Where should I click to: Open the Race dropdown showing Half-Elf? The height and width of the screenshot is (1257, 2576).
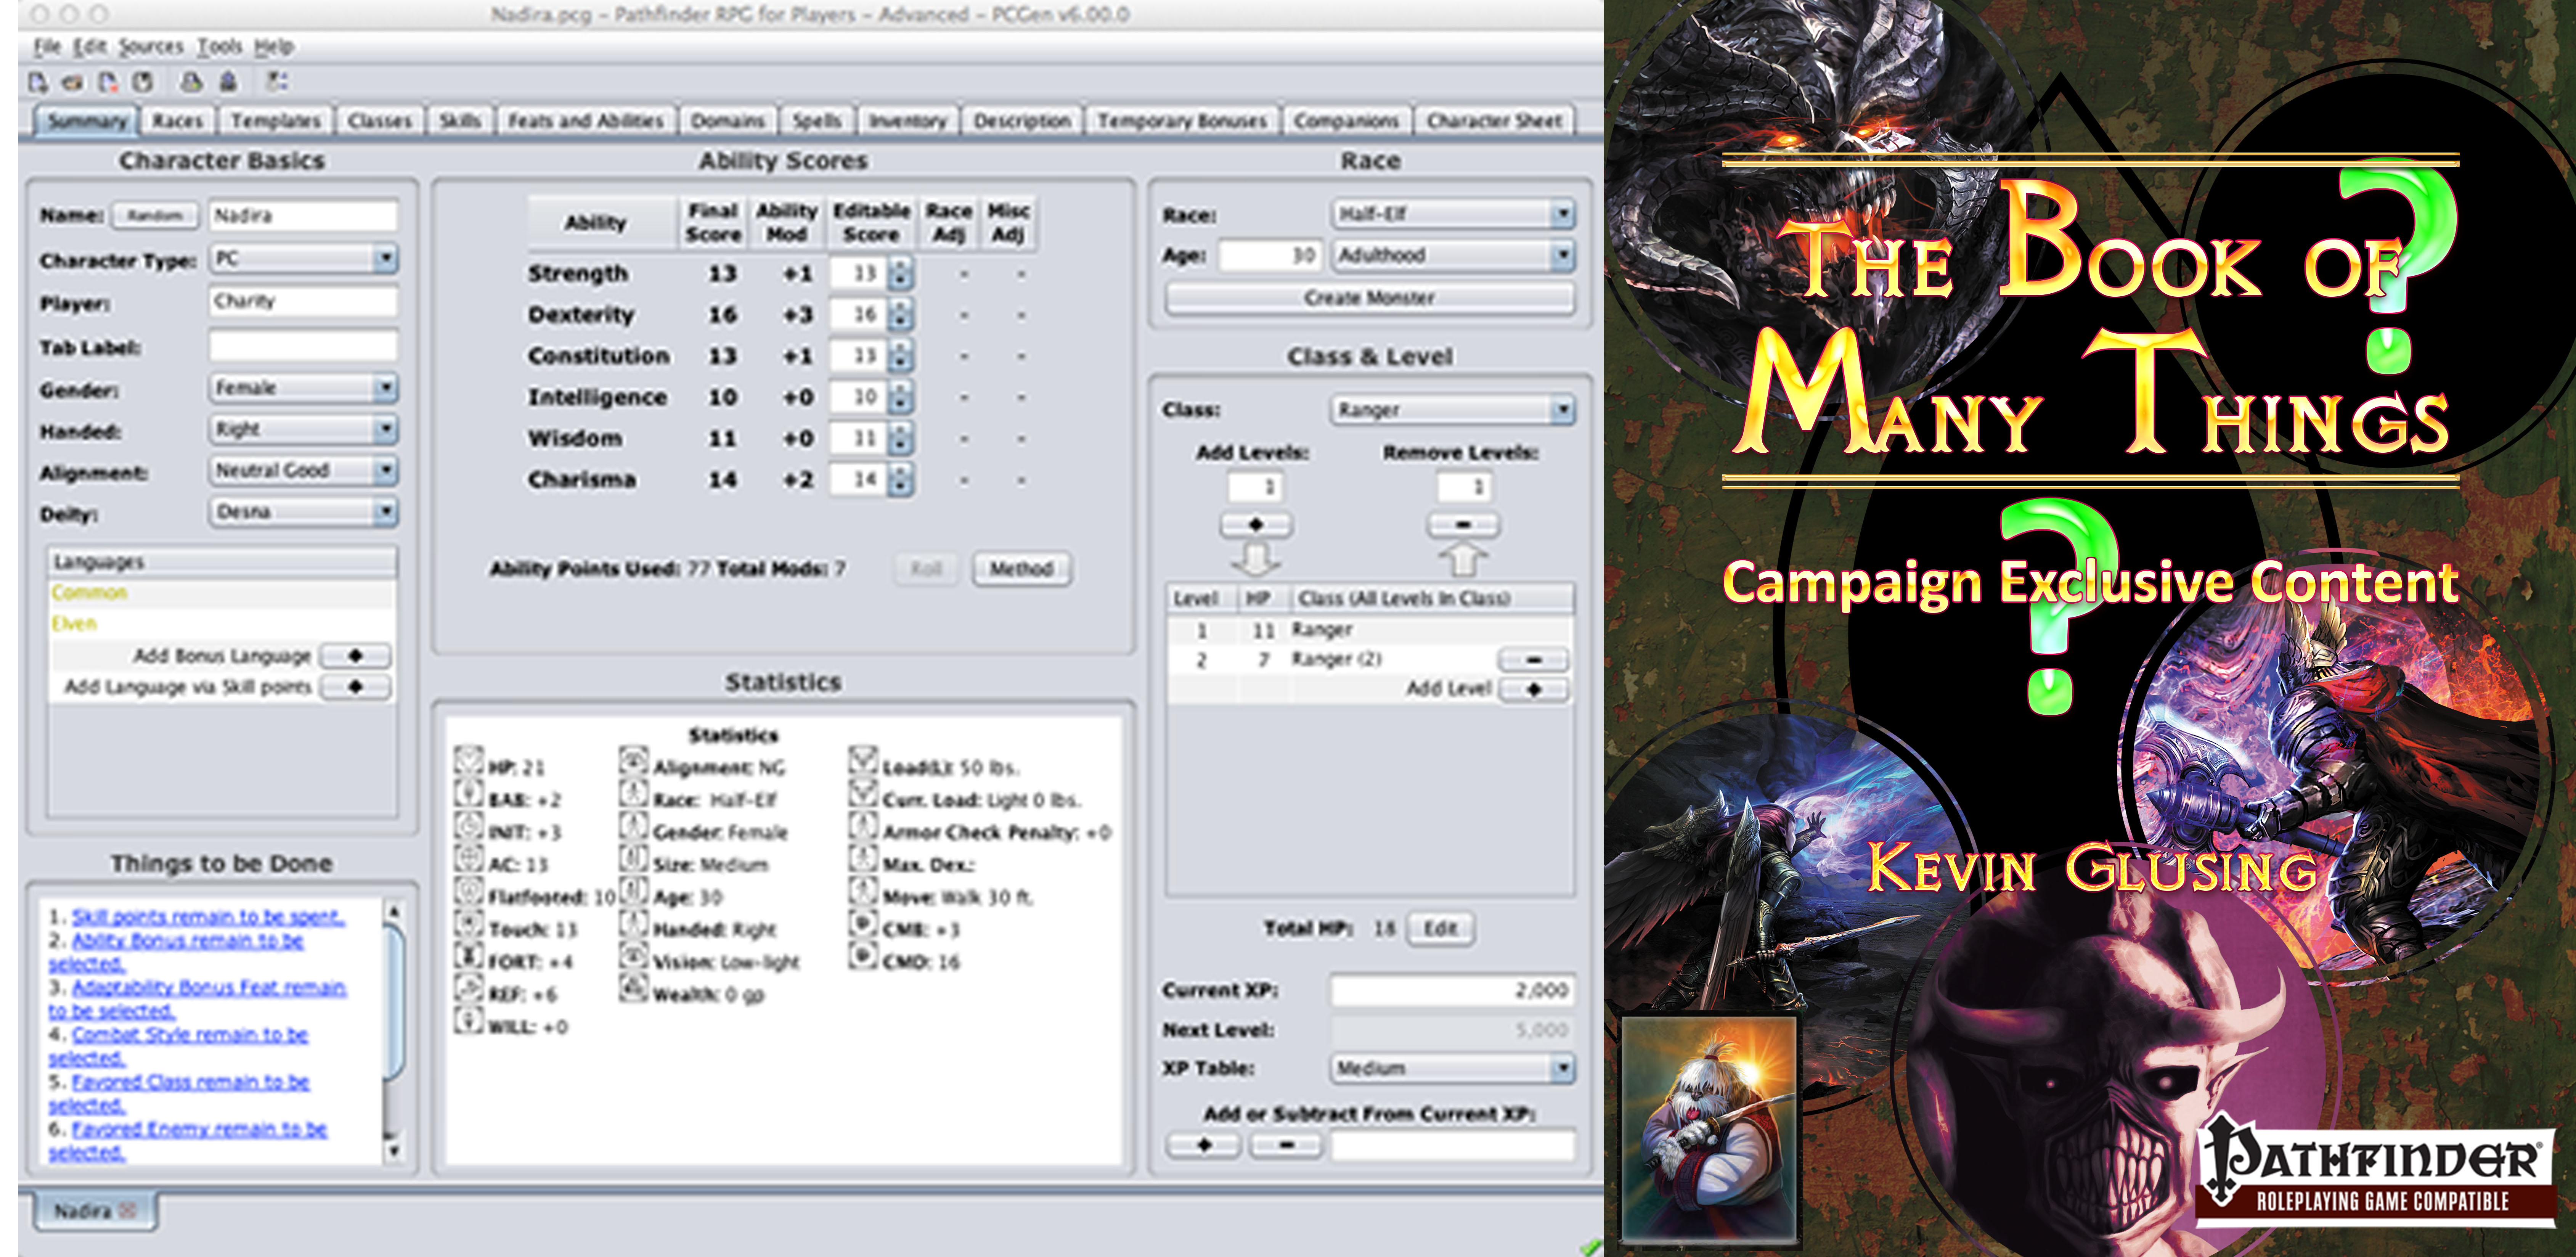pos(1454,214)
